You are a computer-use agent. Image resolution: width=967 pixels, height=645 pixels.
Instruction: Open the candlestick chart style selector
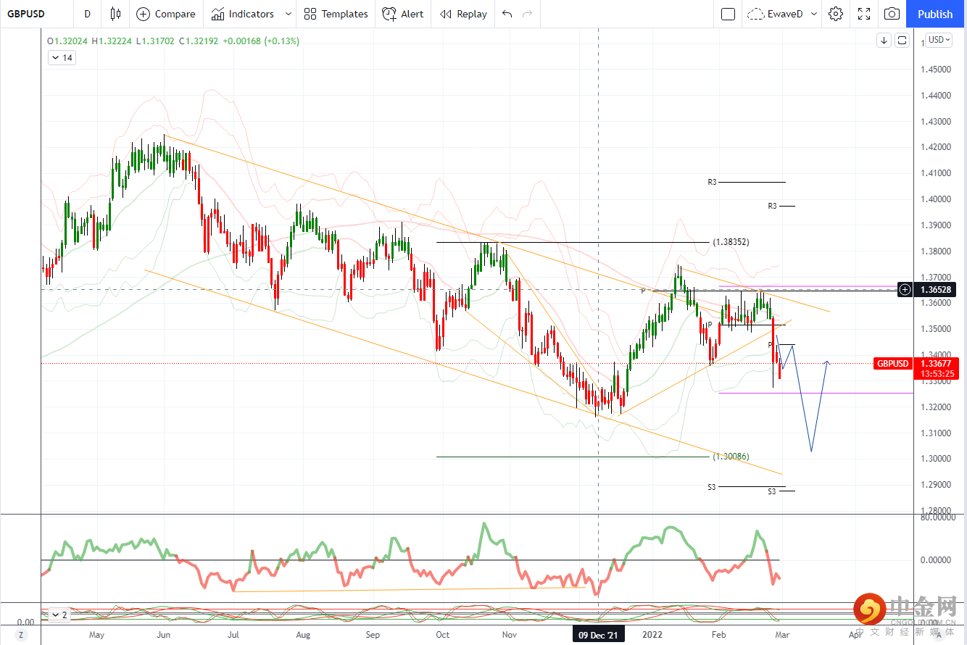point(116,14)
